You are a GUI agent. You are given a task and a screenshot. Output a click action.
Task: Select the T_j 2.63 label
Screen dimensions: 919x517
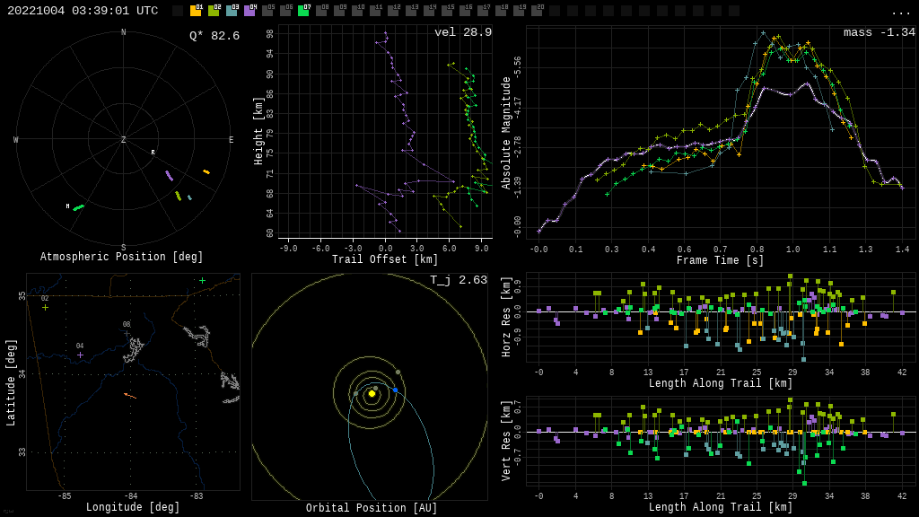[x=459, y=280]
